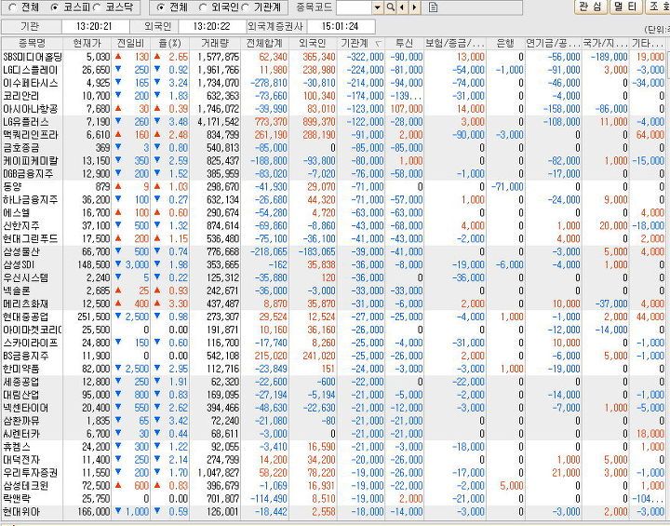Image resolution: width=670 pixels, height=526 pixels.
Task: Select the 동양 stock name
Action: coord(12,187)
